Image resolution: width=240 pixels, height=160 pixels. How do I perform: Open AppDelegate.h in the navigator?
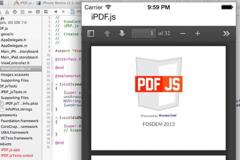coord(13,40)
